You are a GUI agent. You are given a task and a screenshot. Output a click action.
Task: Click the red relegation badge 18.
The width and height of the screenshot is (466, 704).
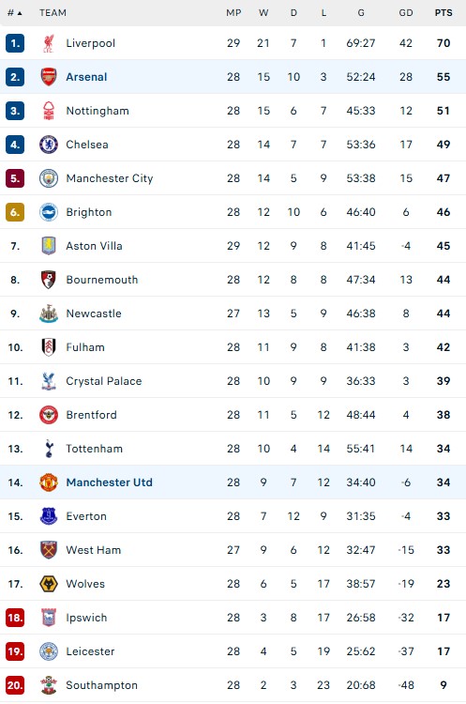tap(15, 618)
